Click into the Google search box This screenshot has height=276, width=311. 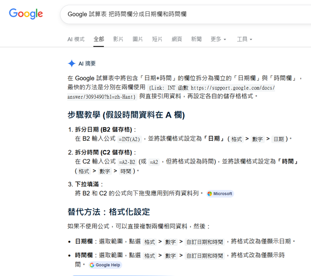185,14
